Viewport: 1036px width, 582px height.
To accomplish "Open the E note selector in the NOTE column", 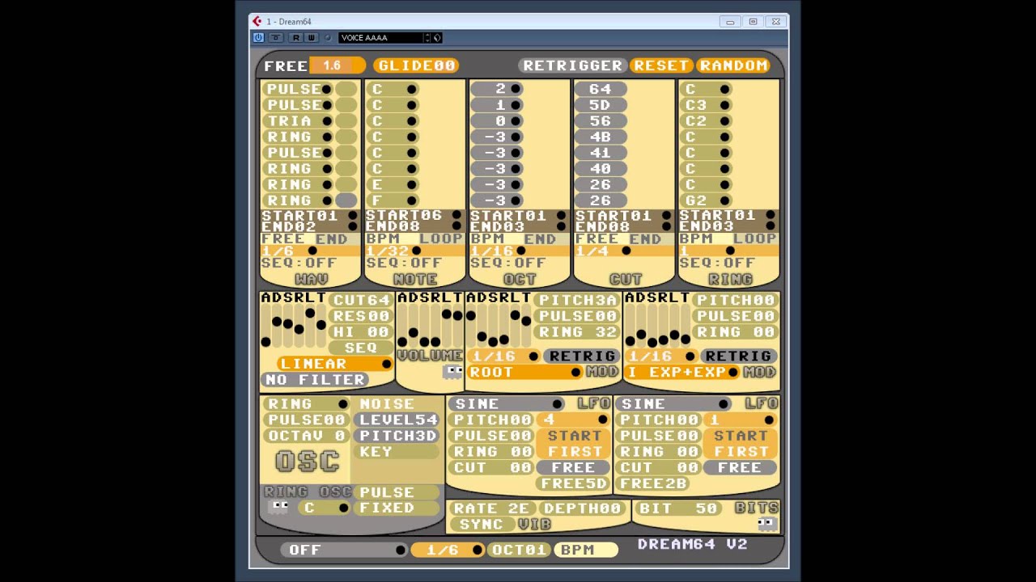I will click(393, 184).
